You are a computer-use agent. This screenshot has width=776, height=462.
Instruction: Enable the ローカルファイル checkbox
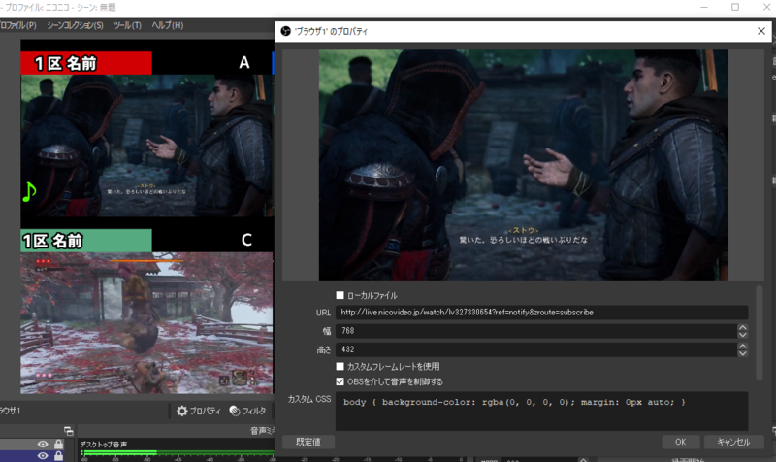(x=339, y=295)
